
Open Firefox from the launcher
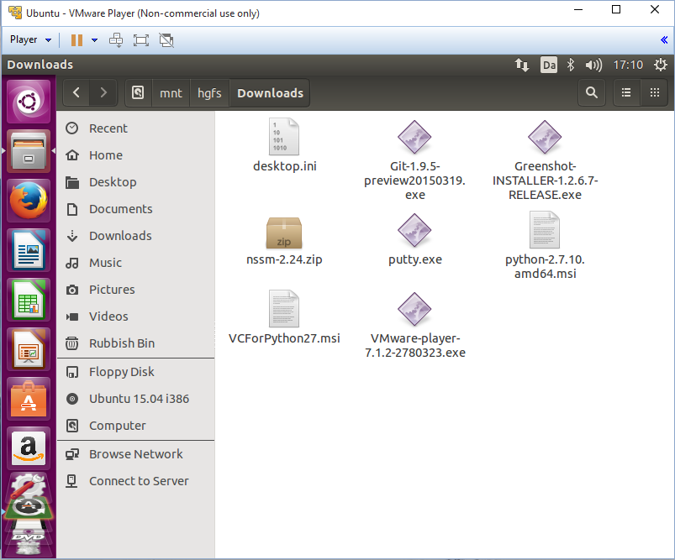click(29, 201)
